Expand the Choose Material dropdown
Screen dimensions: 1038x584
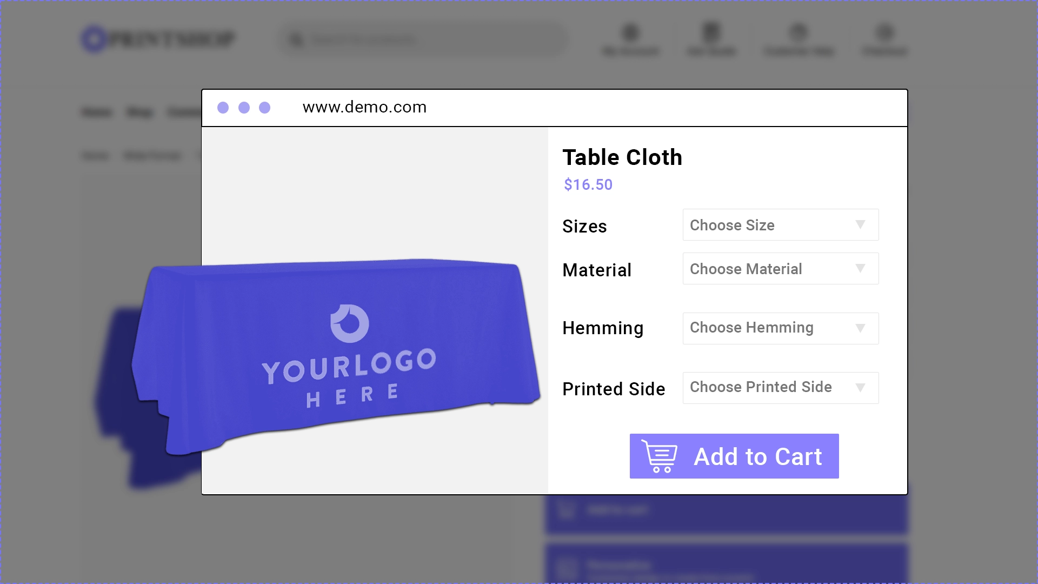click(x=781, y=269)
